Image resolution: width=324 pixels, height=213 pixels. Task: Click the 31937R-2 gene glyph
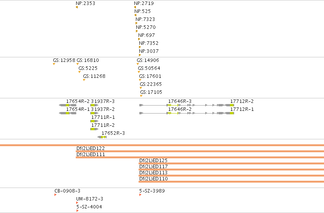(x=94, y=113)
